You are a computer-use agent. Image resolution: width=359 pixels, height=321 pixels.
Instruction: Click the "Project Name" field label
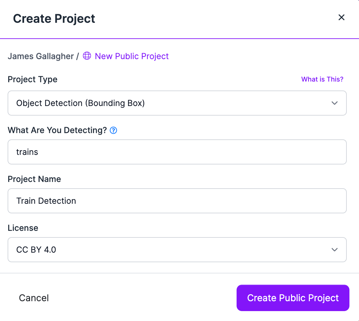tap(34, 179)
